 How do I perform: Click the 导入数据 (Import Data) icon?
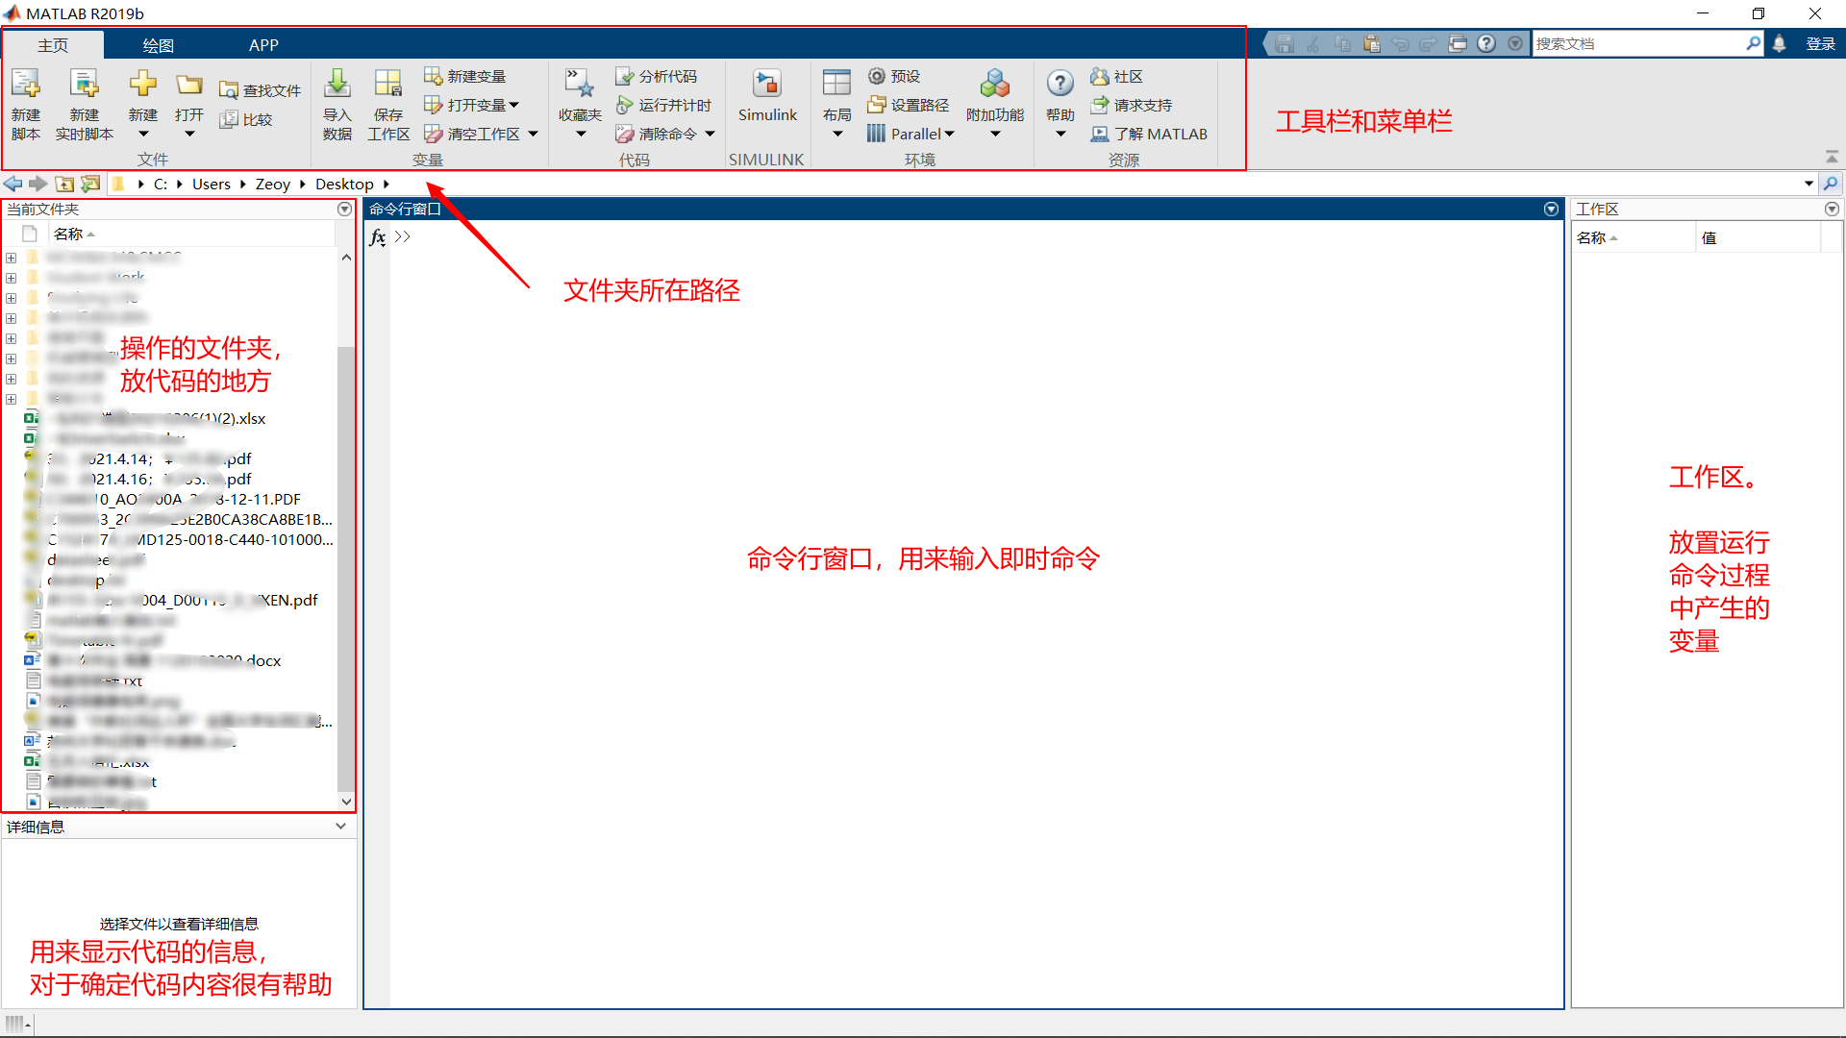[337, 85]
